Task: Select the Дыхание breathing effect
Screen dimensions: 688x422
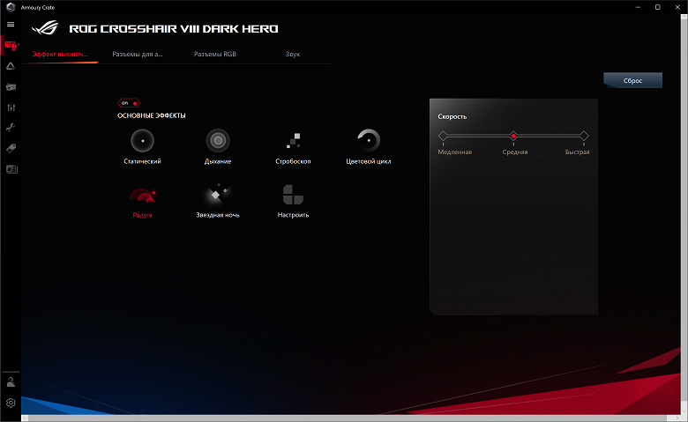Action: coord(218,146)
